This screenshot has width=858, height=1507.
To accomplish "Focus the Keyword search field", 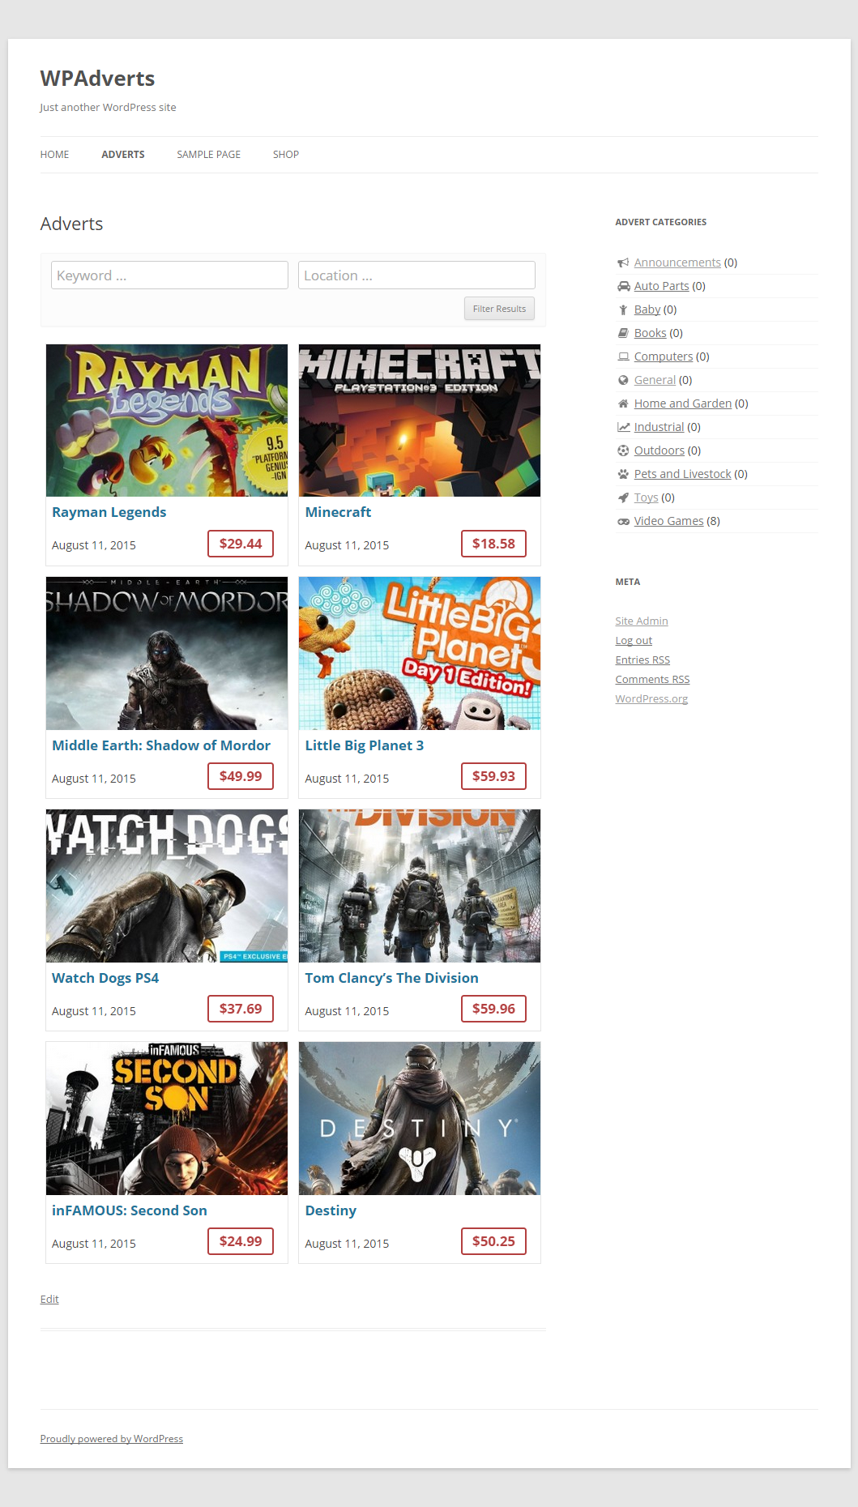I will click(x=169, y=275).
